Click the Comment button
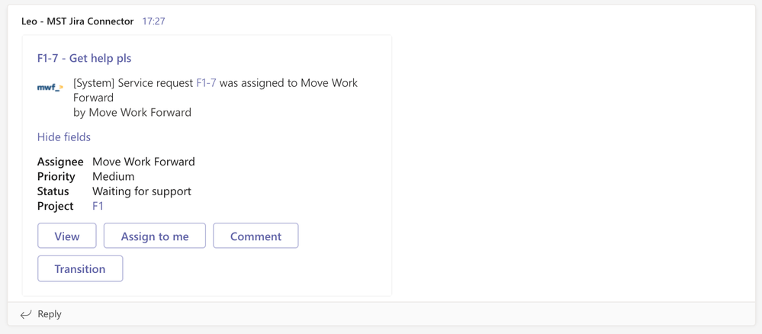 coord(256,236)
